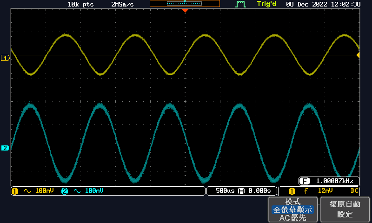Click the frequency counter F icon
Viewport: 372px width, 223px height.
305,181
